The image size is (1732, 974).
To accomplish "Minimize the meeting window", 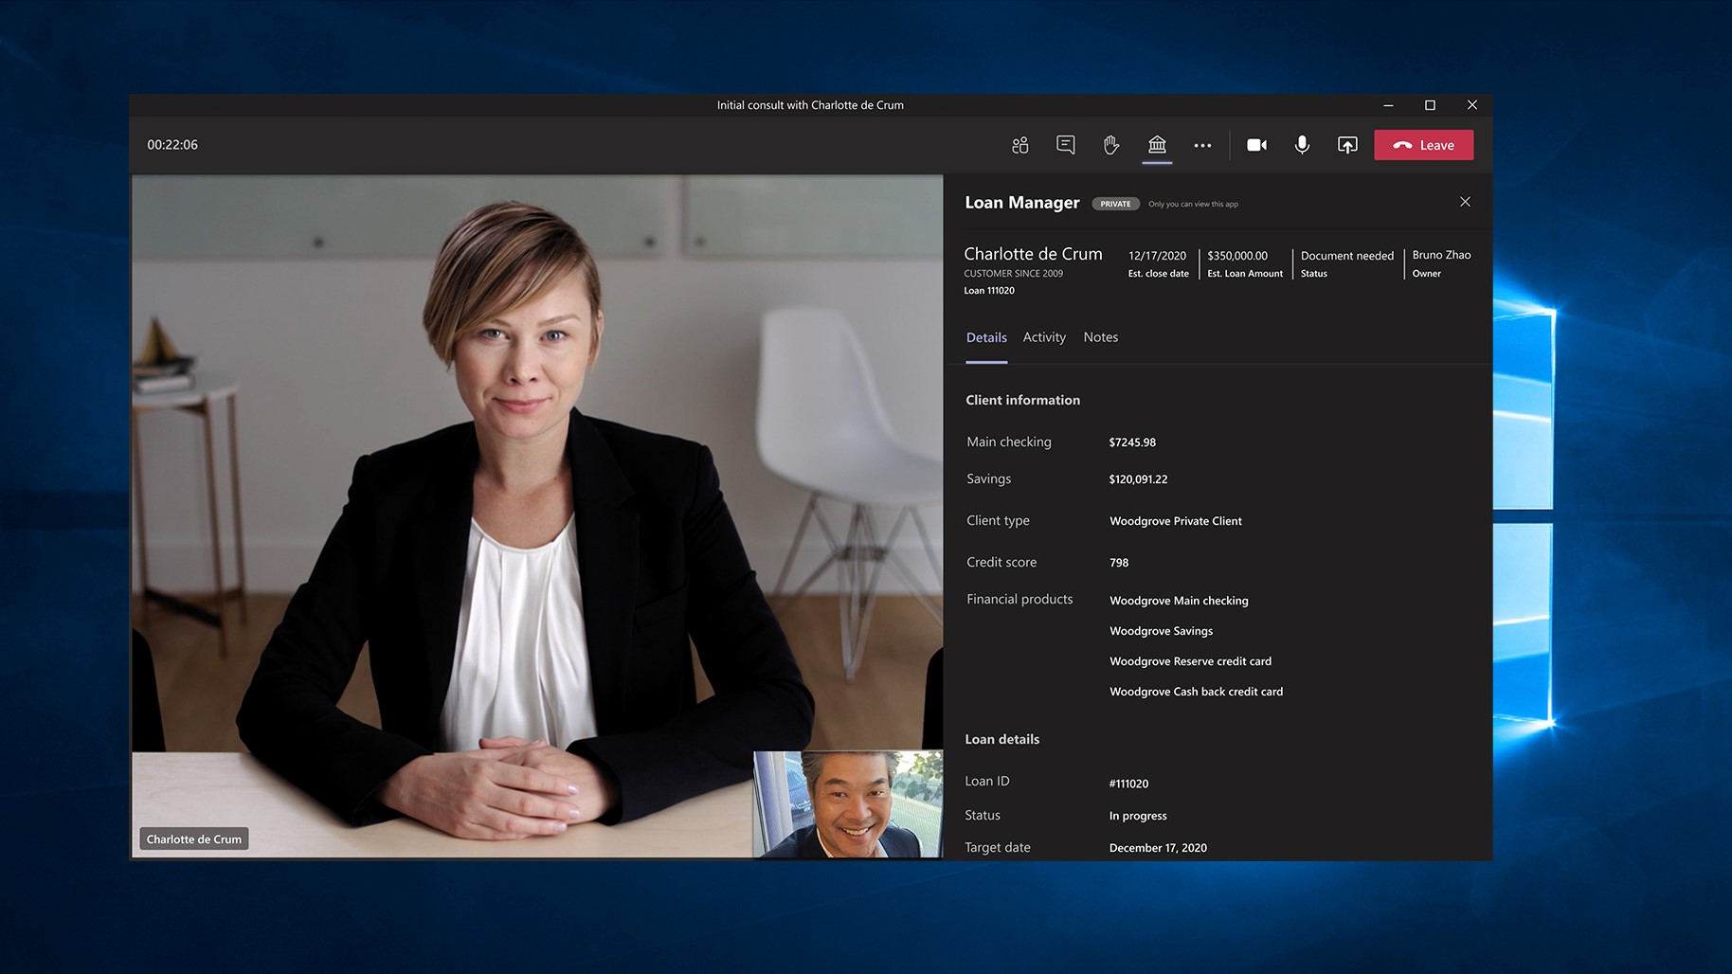I will point(1388,105).
